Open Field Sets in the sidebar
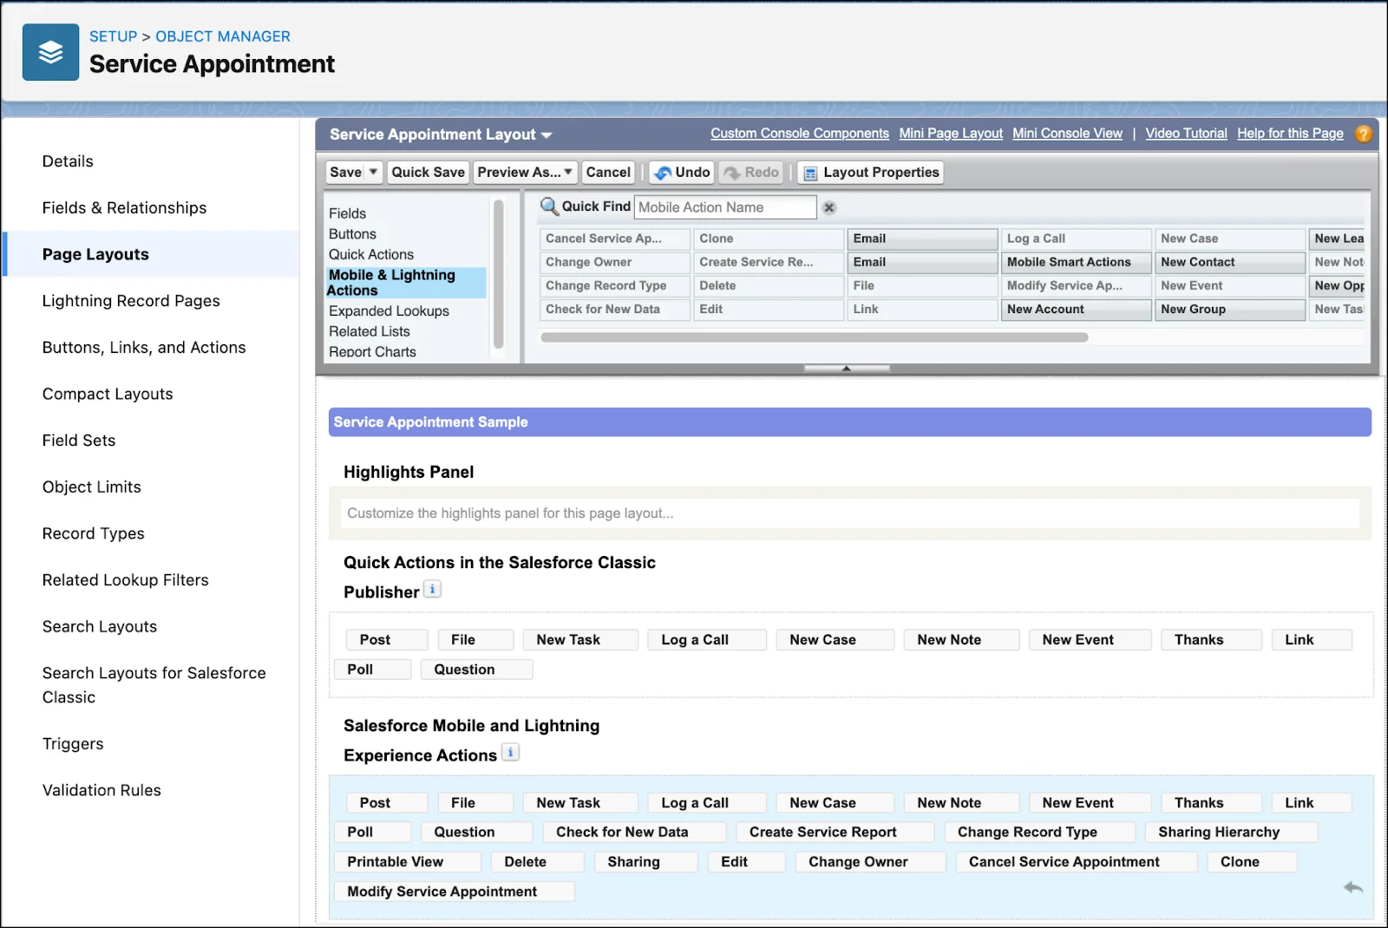This screenshot has height=928, width=1388. coord(79,441)
